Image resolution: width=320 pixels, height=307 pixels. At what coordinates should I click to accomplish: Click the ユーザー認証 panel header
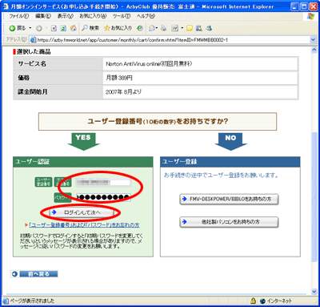83,162
